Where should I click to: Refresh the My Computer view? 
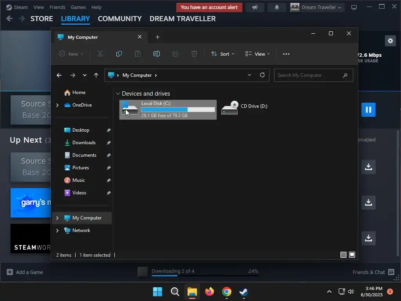[x=262, y=75]
